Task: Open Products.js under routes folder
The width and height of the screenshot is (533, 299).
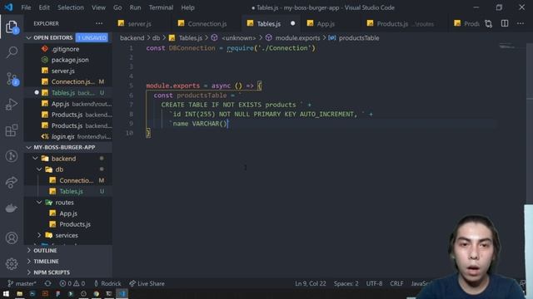Action: pyautogui.click(x=68, y=224)
